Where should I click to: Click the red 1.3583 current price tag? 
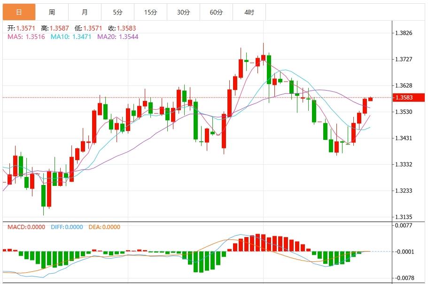tap(408, 97)
